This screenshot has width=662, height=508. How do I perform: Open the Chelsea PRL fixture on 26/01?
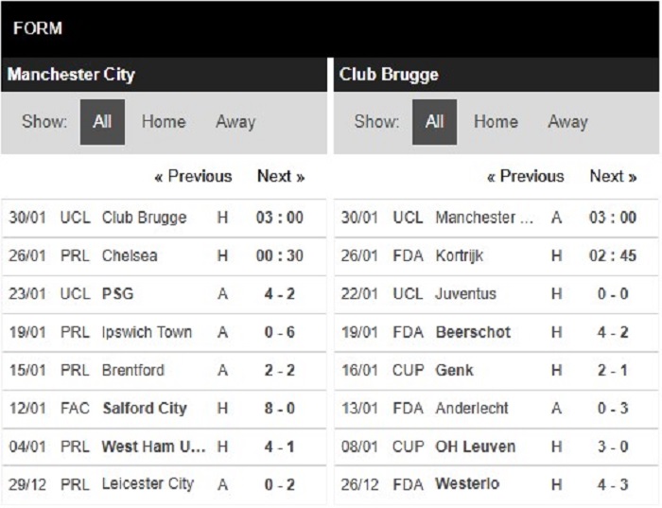click(x=164, y=256)
